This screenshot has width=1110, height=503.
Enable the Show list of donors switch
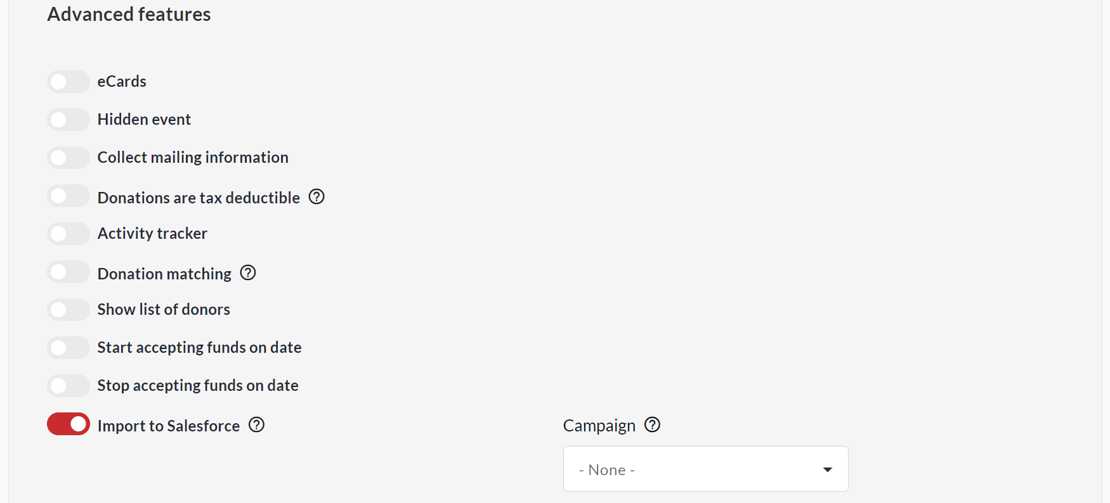tap(69, 310)
